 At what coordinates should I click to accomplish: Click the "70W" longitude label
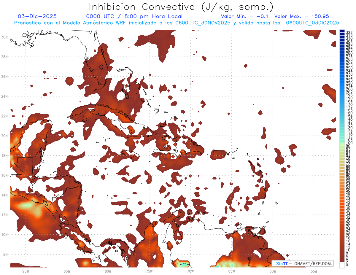[190, 271]
